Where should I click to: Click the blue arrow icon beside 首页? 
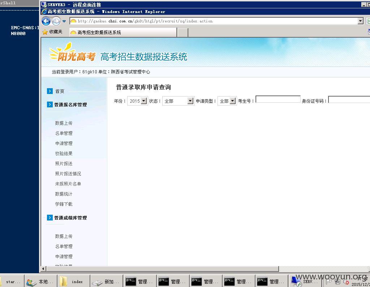pos(50,91)
